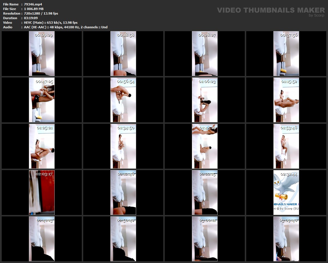
Task: Click the owl logo frame at 02:31:44
Action: 286,192
